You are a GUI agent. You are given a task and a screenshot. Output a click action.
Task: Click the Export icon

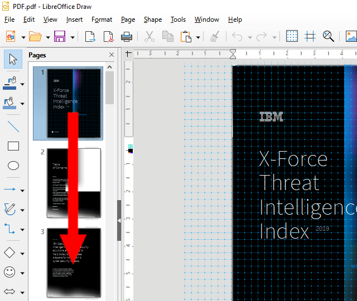coord(90,36)
